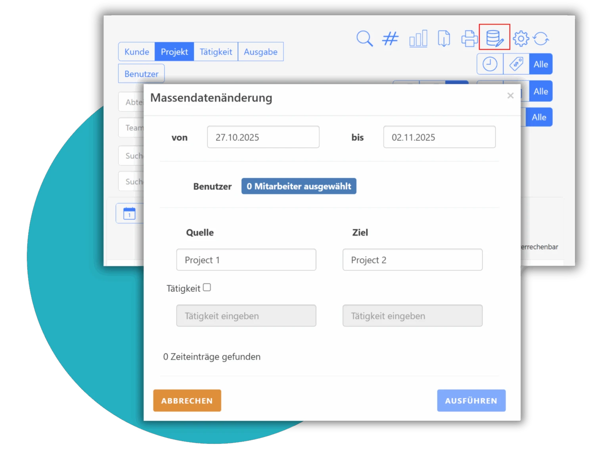The width and height of the screenshot is (609, 460).
Task: Open the settings gear icon
Action: pos(521,39)
